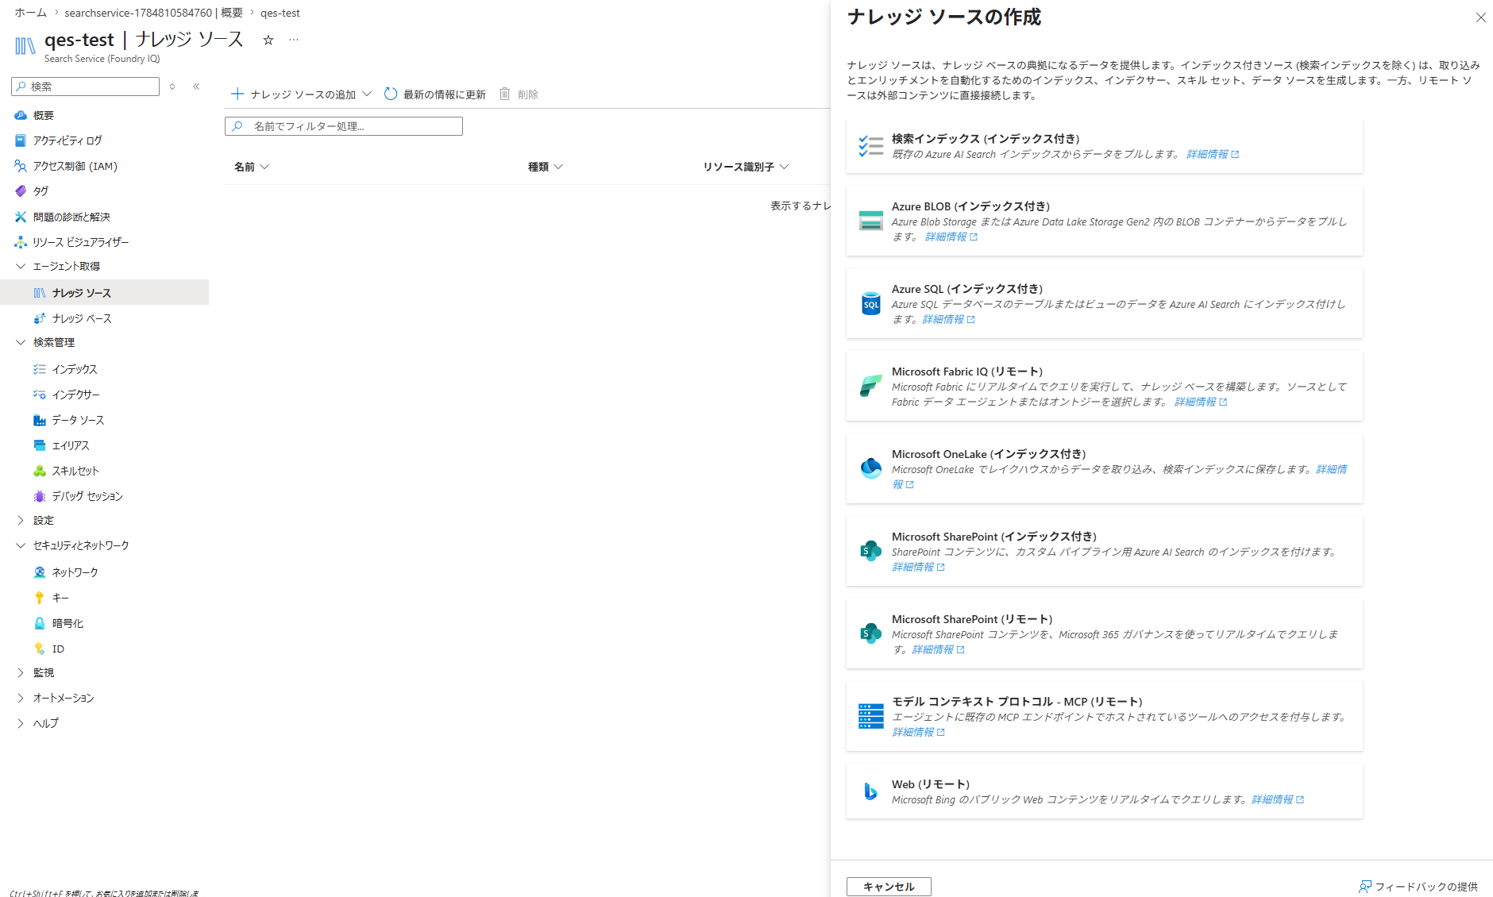Select Microsoft OneLake (インデックス付き) card icon
Screen dimensions: 1493x897
point(870,468)
